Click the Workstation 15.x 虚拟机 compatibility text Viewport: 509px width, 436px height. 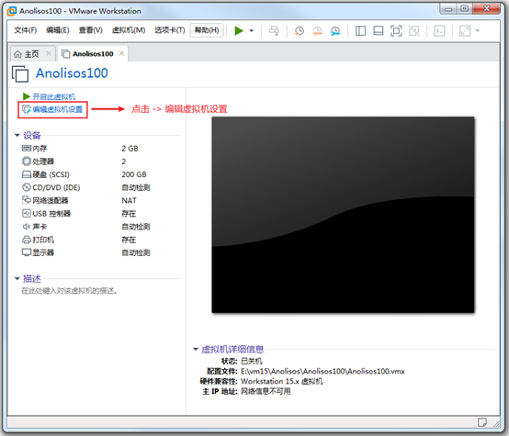(282, 381)
